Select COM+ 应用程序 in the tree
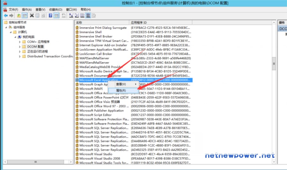The width and height of the screenshot is (287, 170). (38, 42)
